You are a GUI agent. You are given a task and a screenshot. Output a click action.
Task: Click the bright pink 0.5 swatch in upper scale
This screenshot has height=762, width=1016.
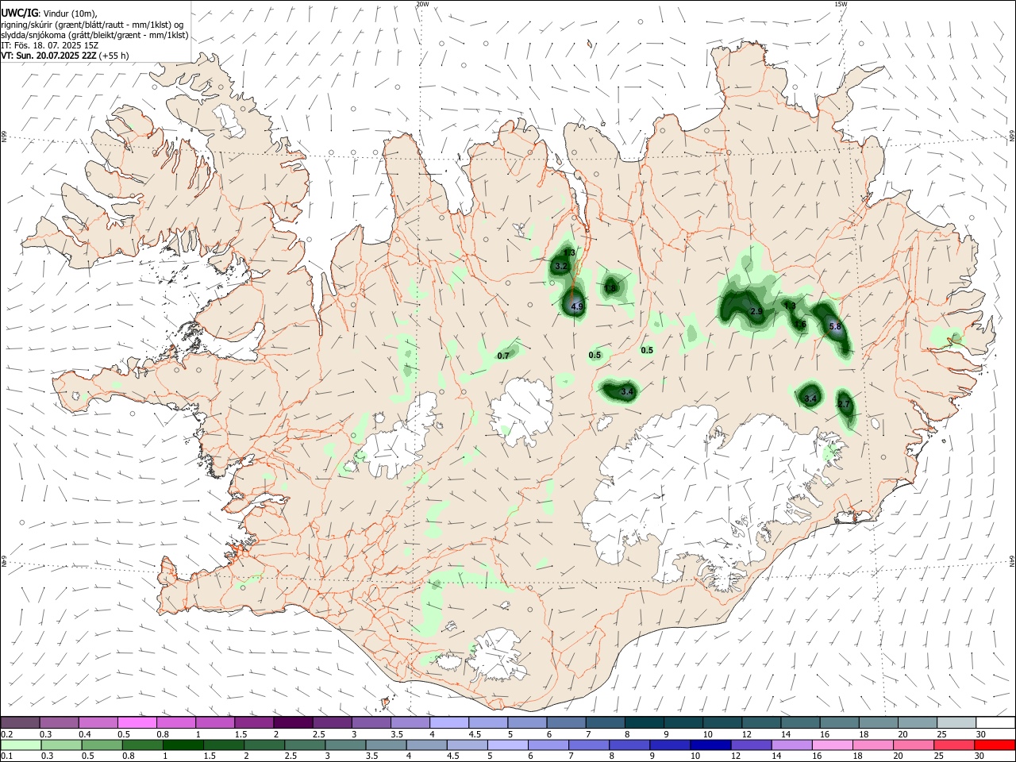[137, 722]
